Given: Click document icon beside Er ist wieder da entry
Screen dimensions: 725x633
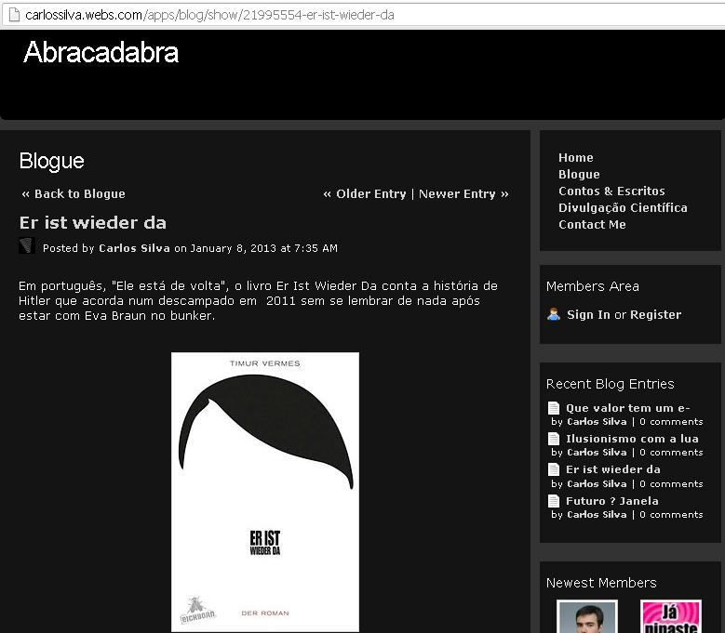Looking at the screenshot, I should [x=554, y=469].
